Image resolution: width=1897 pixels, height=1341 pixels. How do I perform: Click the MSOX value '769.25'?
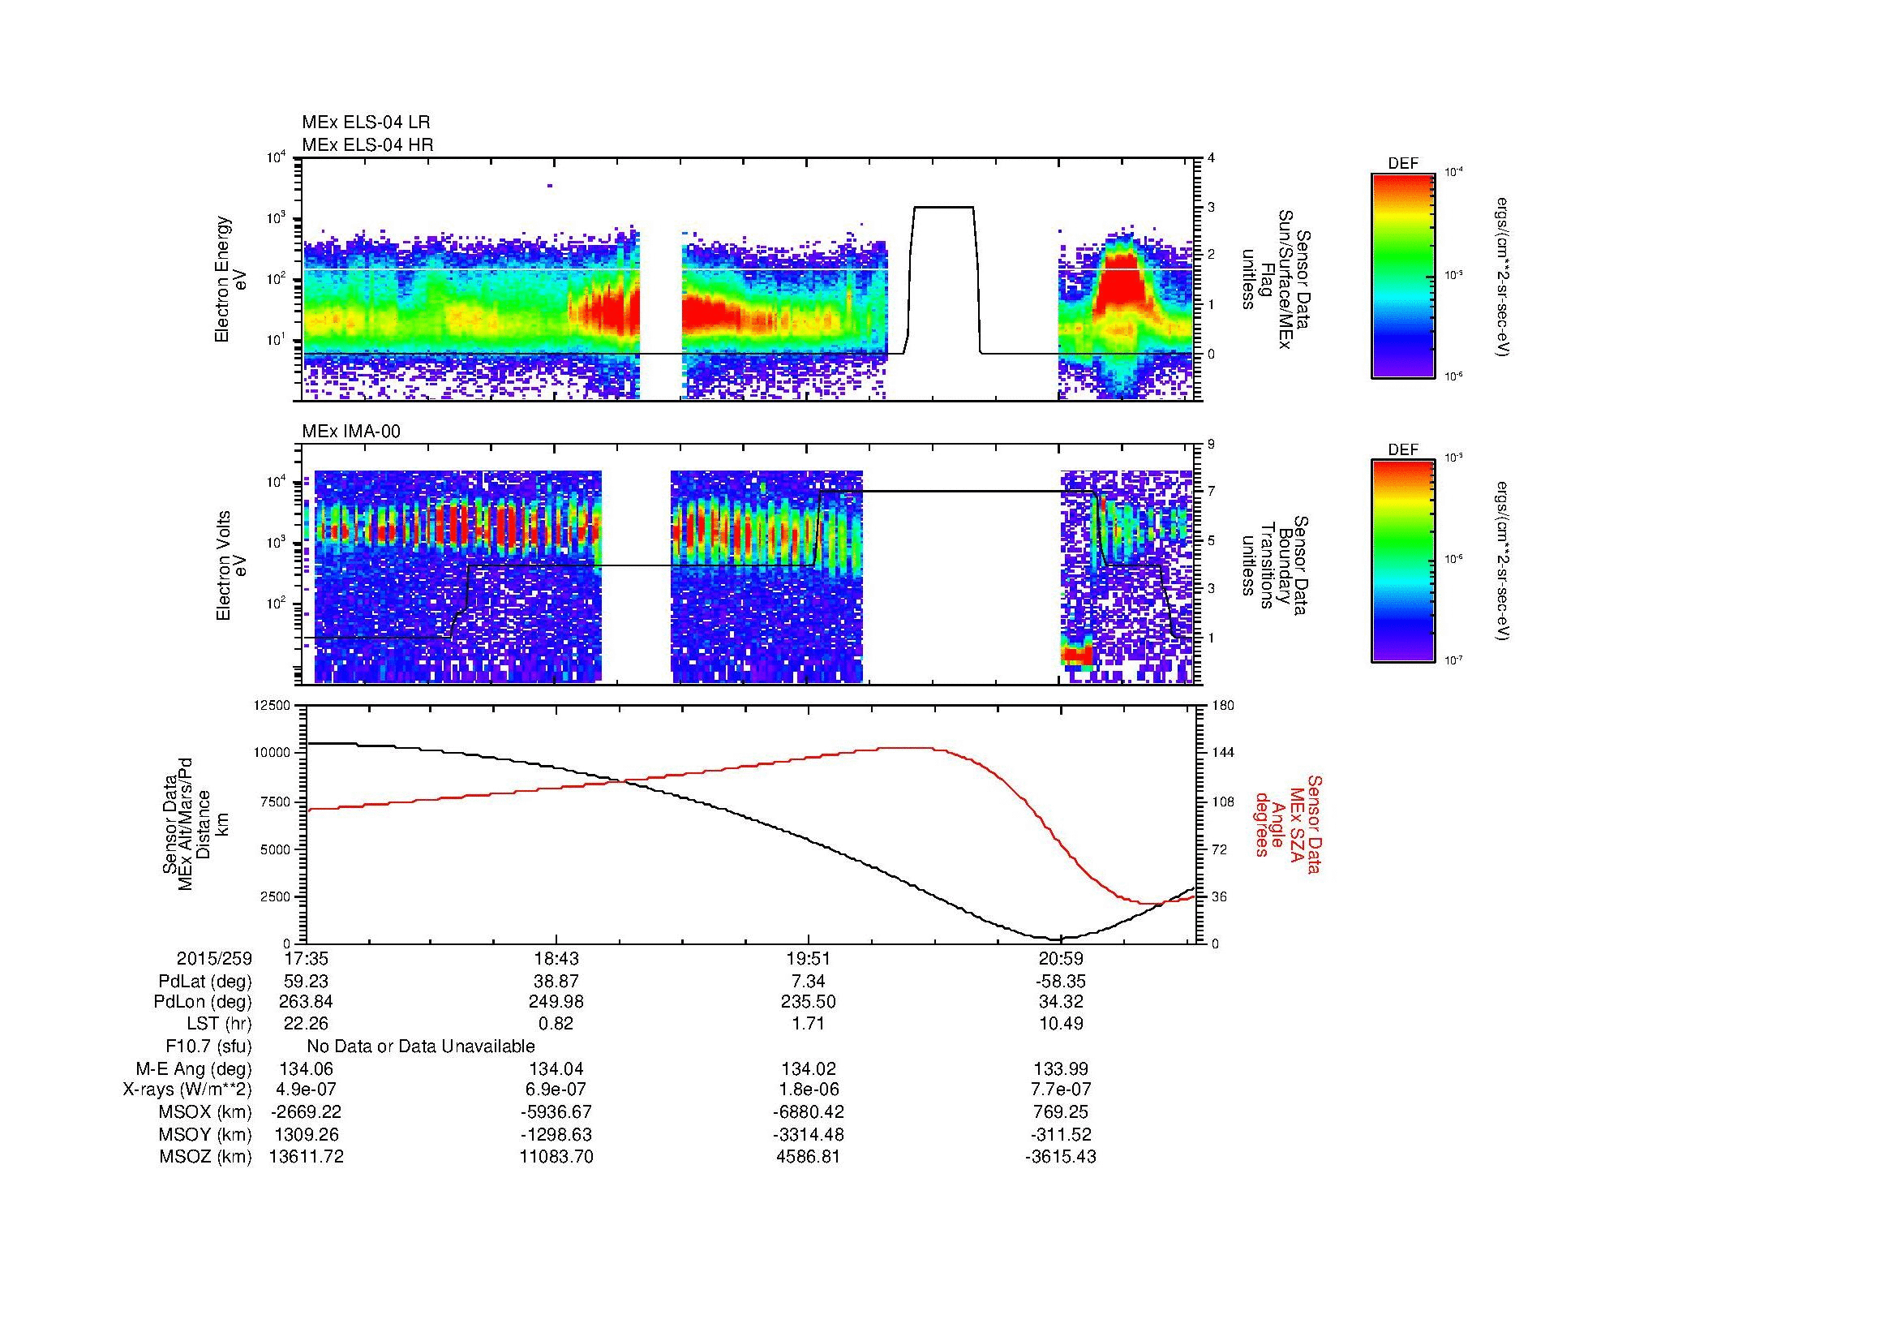tap(1060, 1112)
